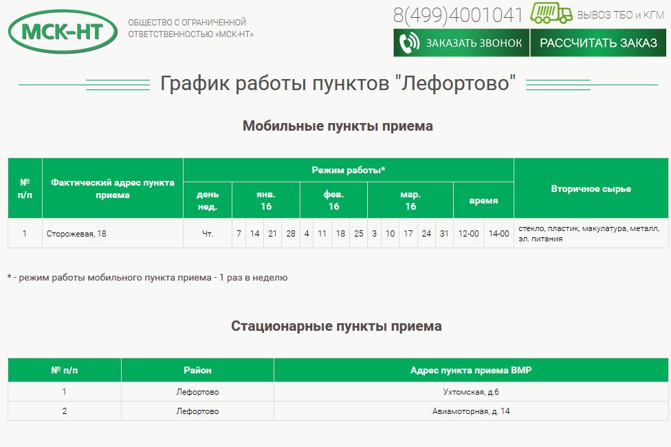The image size is (671, 447).
Task: Click the Адрес пункта приема ВМР header
Action: [x=471, y=370]
